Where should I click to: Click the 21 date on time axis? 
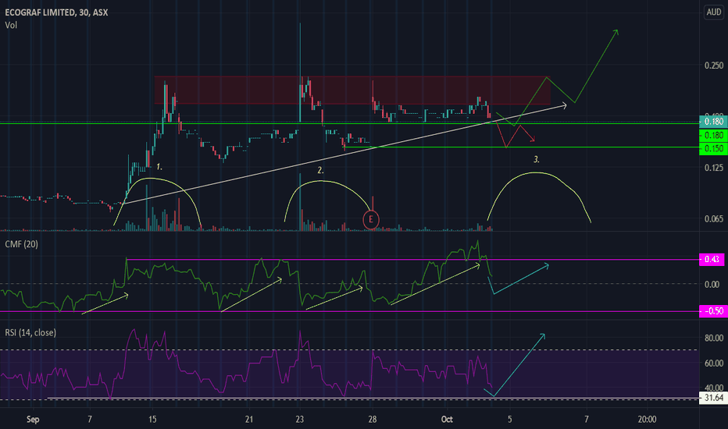(249, 420)
